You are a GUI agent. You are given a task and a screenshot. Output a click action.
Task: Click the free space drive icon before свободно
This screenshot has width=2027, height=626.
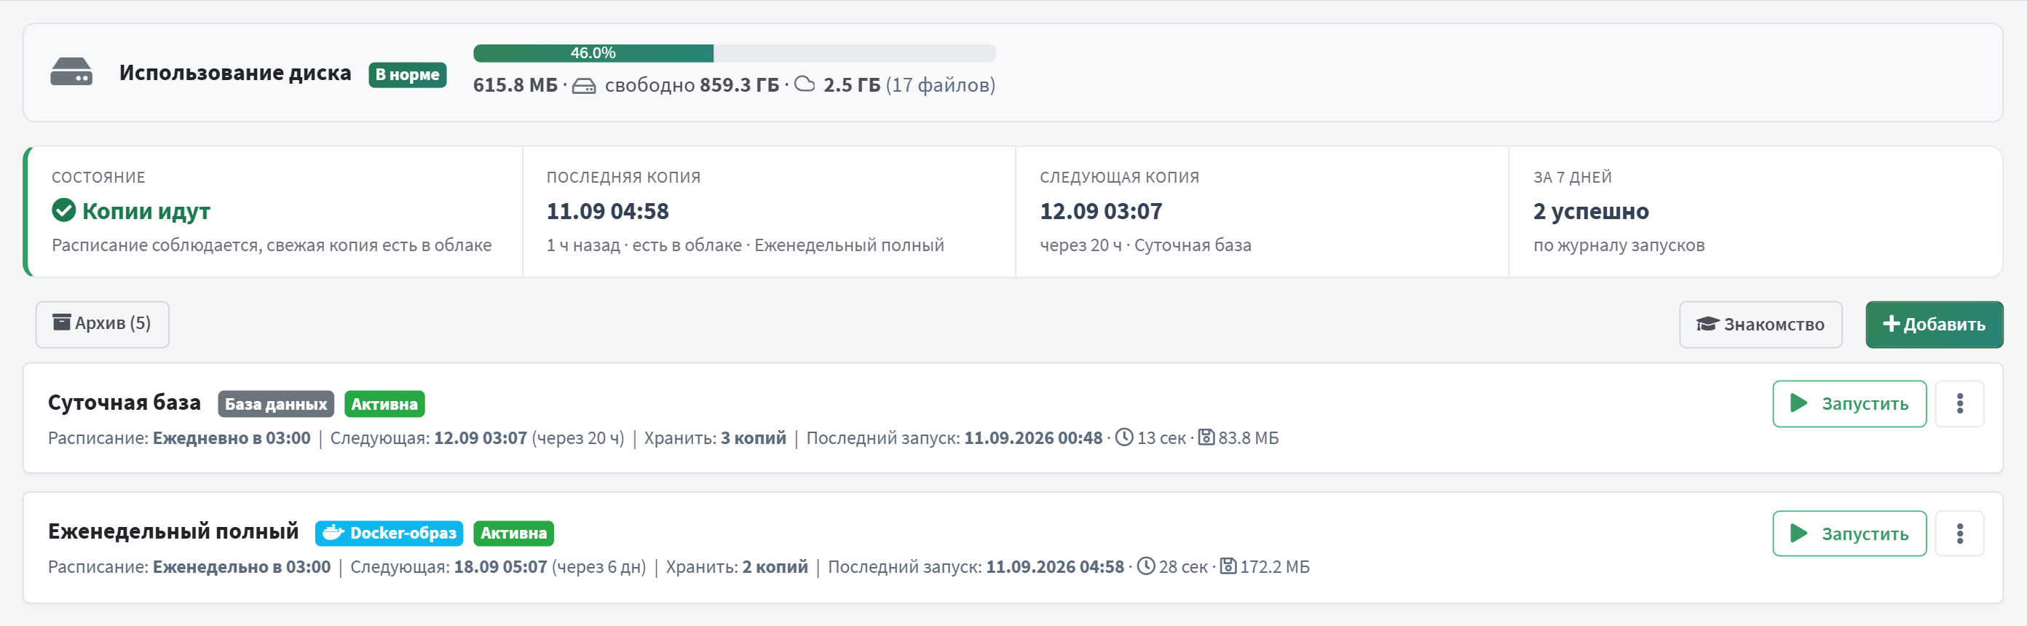point(584,86)
